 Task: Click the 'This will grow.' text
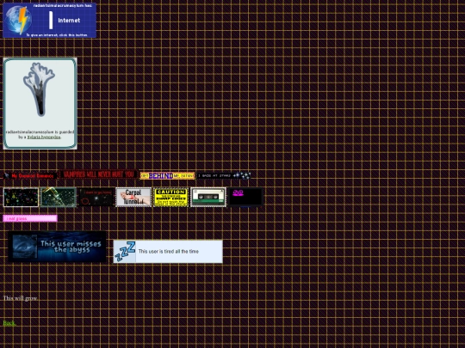20,298
